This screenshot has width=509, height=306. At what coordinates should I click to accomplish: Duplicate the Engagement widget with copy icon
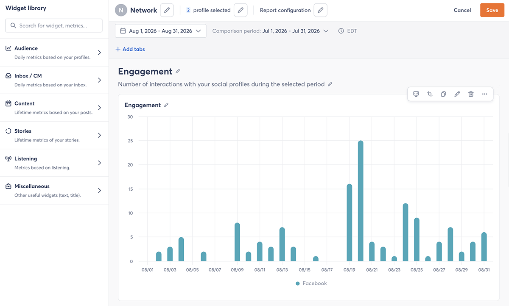pyautogui.click(x=443, y=94)
